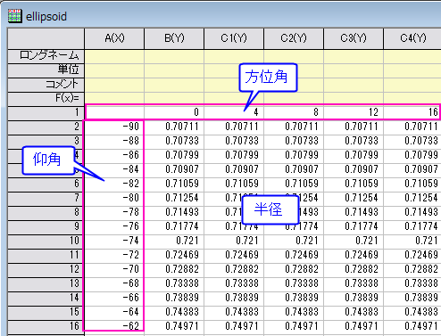Click the worksheet top-left select-all corner
This screenshot has width=441, height=336.
[x=46, y=38]
